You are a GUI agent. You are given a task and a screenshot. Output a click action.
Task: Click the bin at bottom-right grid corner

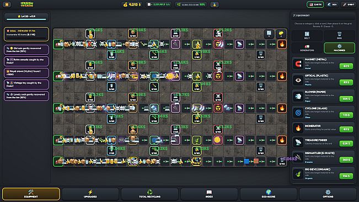(282, 161)
